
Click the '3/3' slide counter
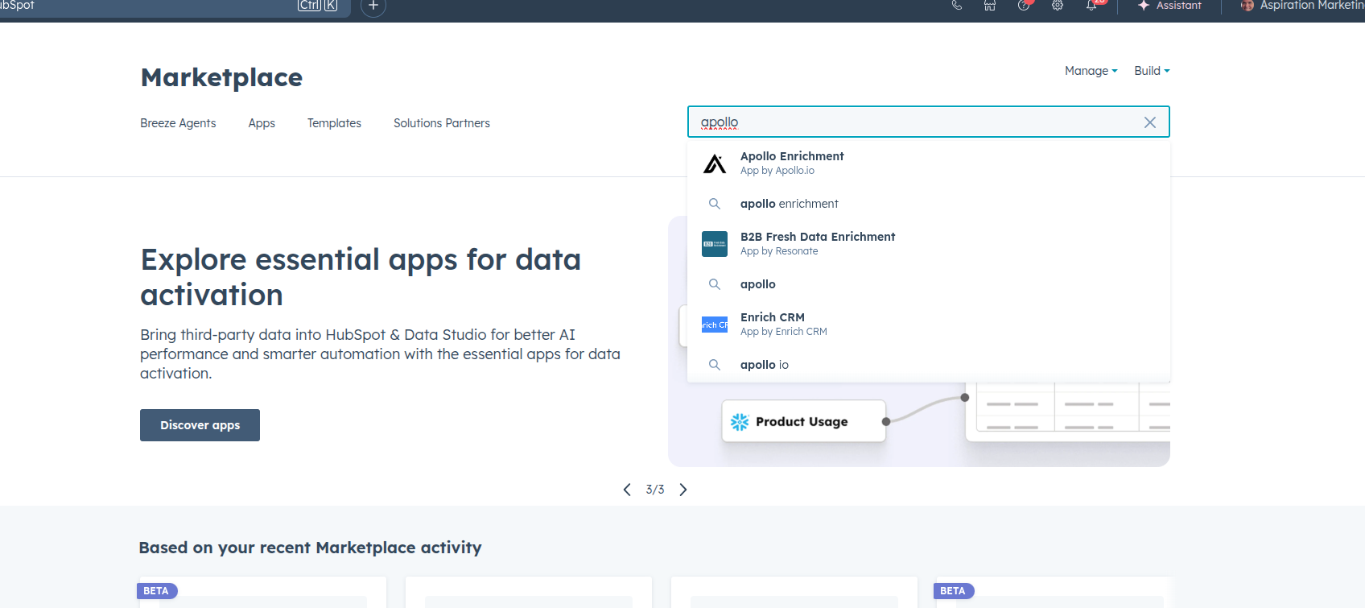(x=655, y=490)
